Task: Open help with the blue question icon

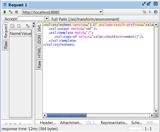Action: (156, 12)
